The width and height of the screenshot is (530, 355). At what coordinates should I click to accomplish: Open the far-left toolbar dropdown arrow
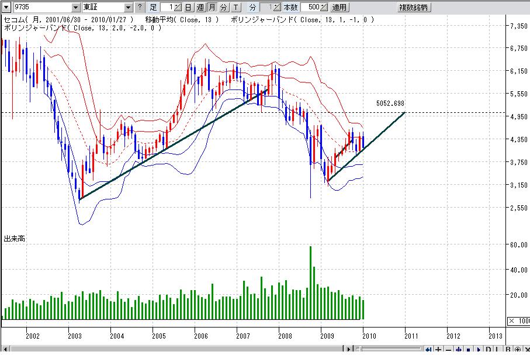click(5, 8)
